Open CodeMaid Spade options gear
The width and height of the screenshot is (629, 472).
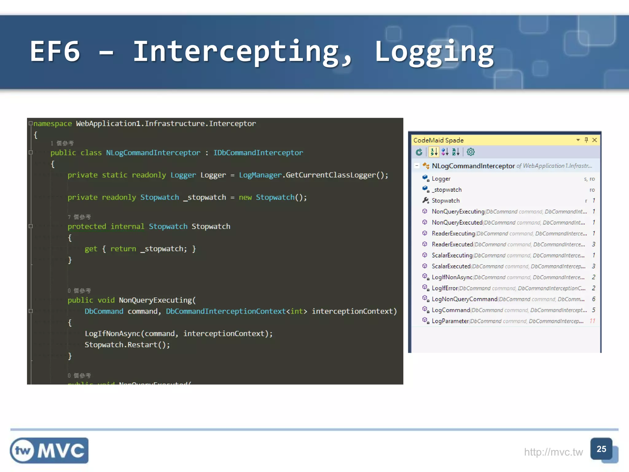pyautogui.click(x=471, y=152)
